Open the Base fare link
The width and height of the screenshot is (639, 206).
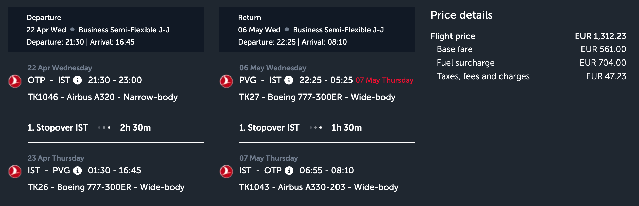pyautogui.click(x=454, y=49)
